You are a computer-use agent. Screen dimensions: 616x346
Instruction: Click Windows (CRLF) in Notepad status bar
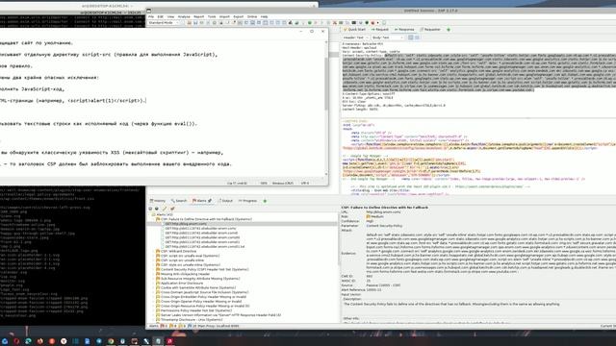point(283,184)
